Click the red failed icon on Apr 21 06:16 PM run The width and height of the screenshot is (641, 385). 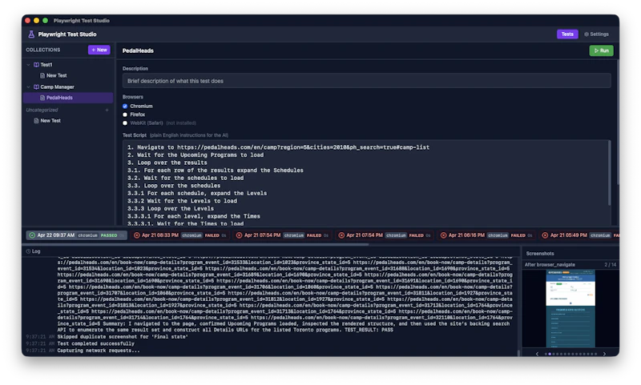pos(443,235)
